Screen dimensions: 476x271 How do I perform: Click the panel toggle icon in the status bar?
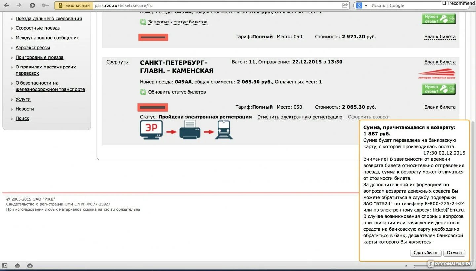[5, 265]
